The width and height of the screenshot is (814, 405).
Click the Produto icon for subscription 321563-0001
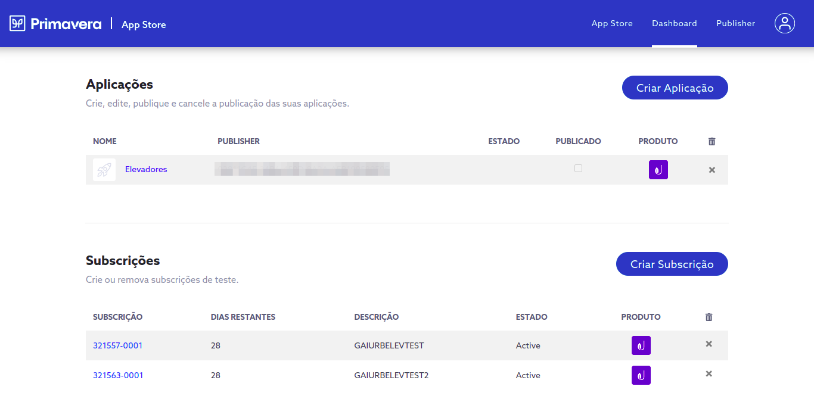tap(641, 375)
